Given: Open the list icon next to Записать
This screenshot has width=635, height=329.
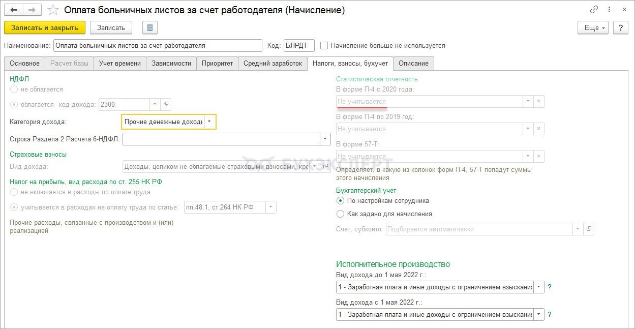Looking at the screenshot, I should [x=150, y=27].
